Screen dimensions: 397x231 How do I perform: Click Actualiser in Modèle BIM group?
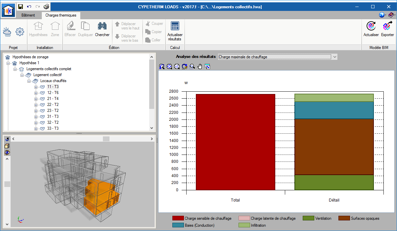[x=371, y=29]
